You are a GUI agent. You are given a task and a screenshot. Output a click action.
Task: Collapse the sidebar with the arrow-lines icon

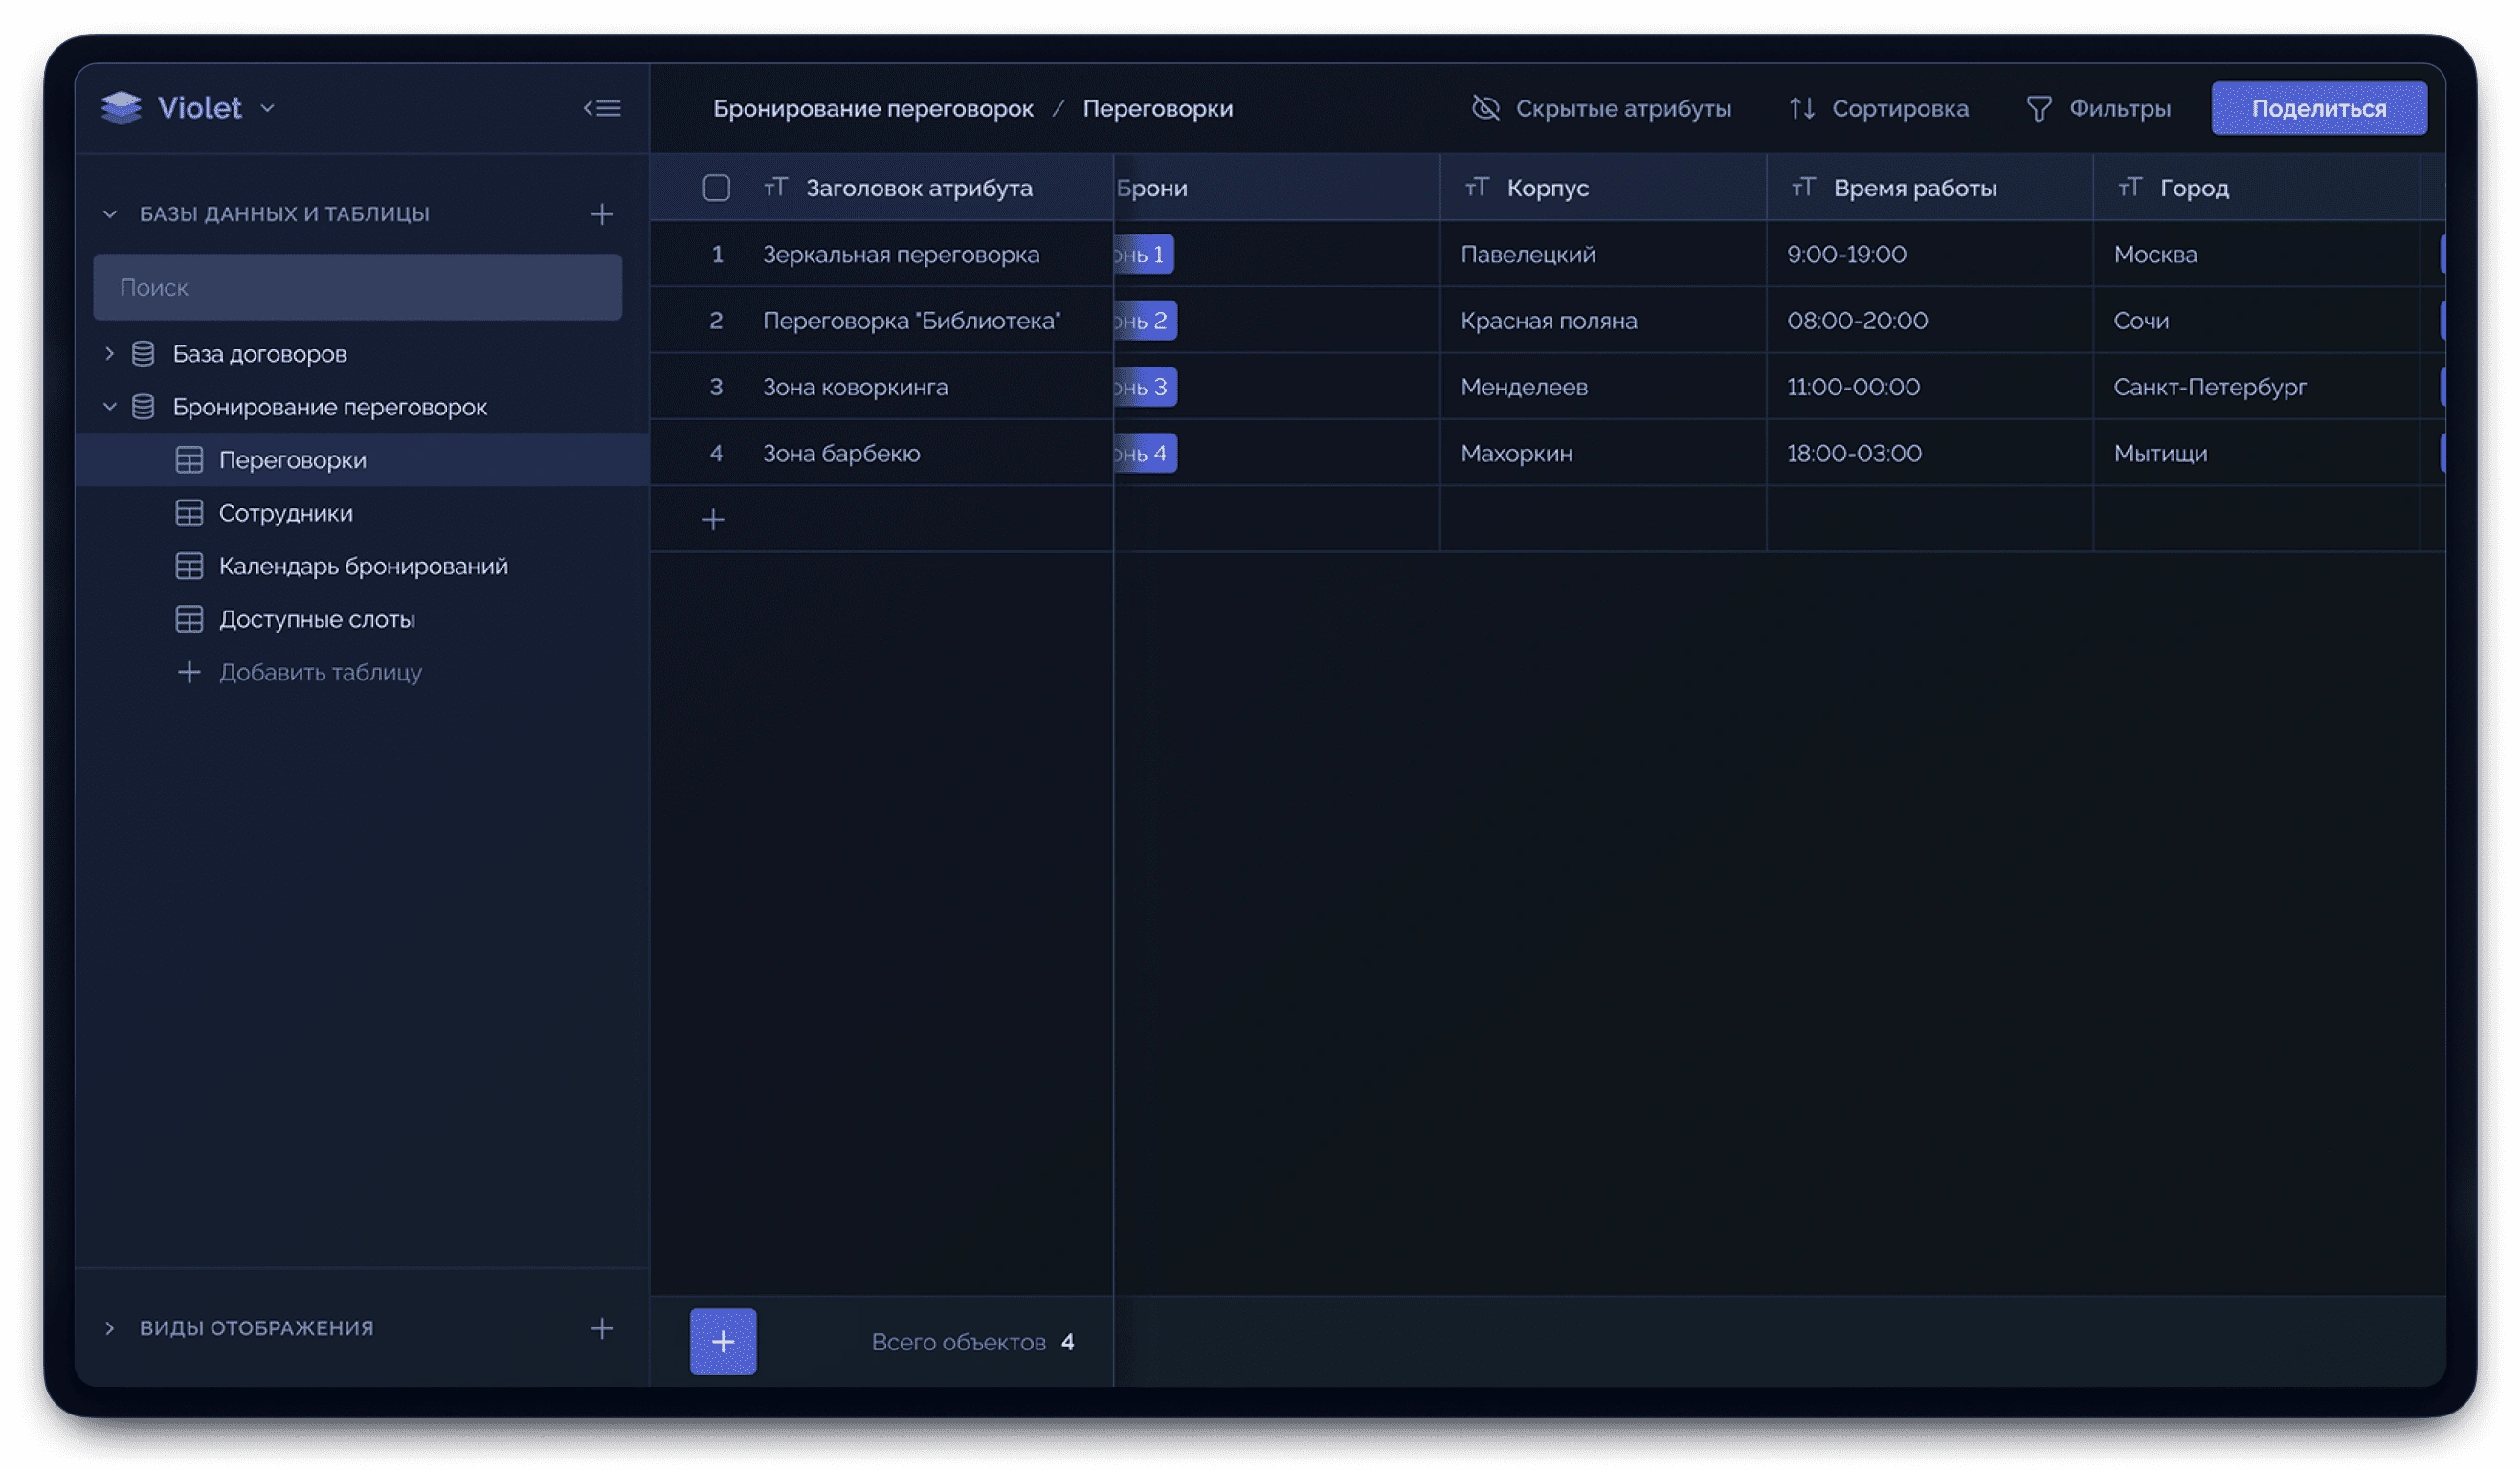(602, 108)
